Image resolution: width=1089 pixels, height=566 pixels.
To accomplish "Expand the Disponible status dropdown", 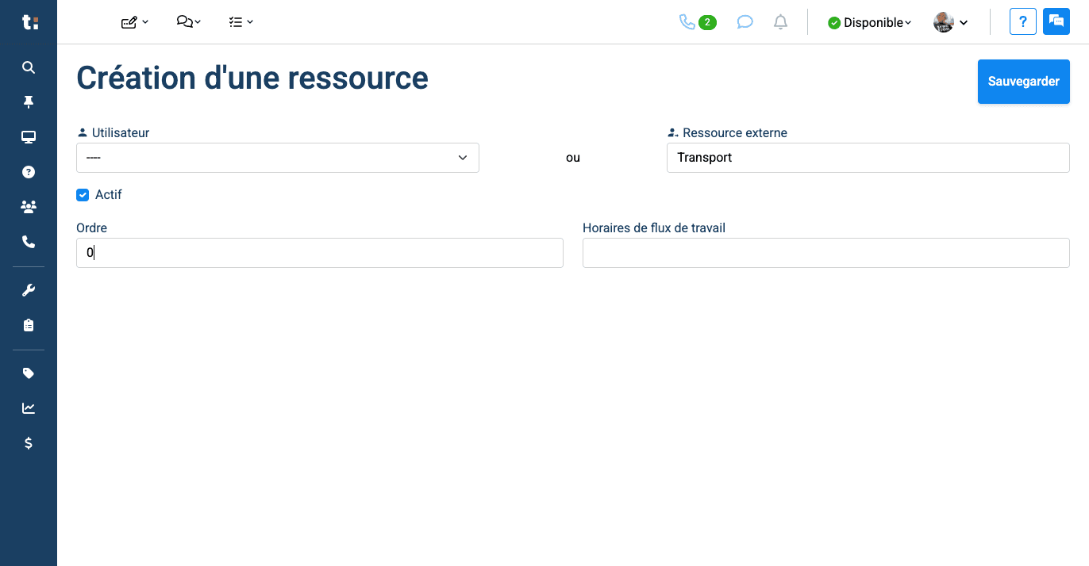I will point(870,23).
